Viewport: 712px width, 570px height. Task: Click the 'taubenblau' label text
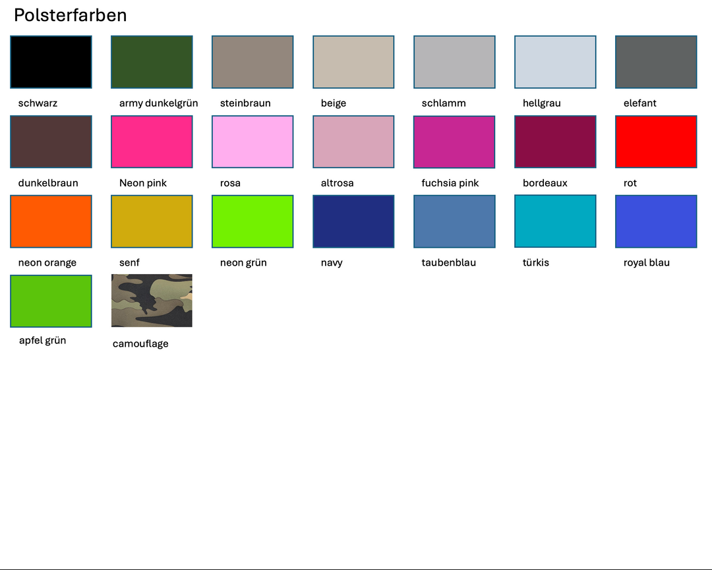(x=449, y=262)
